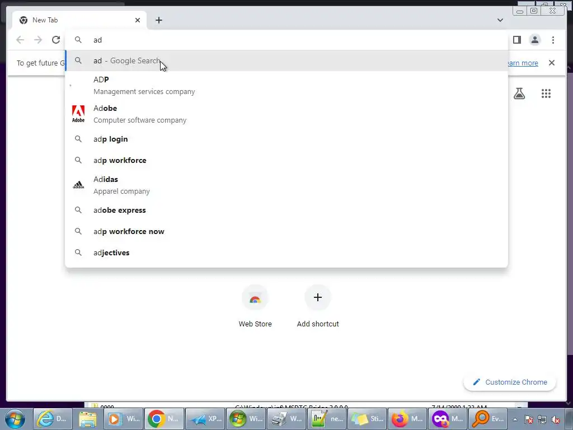Open the printer/fax taskbar item
The width and height of the screenshot is (573, 430).
pos(286,419)
